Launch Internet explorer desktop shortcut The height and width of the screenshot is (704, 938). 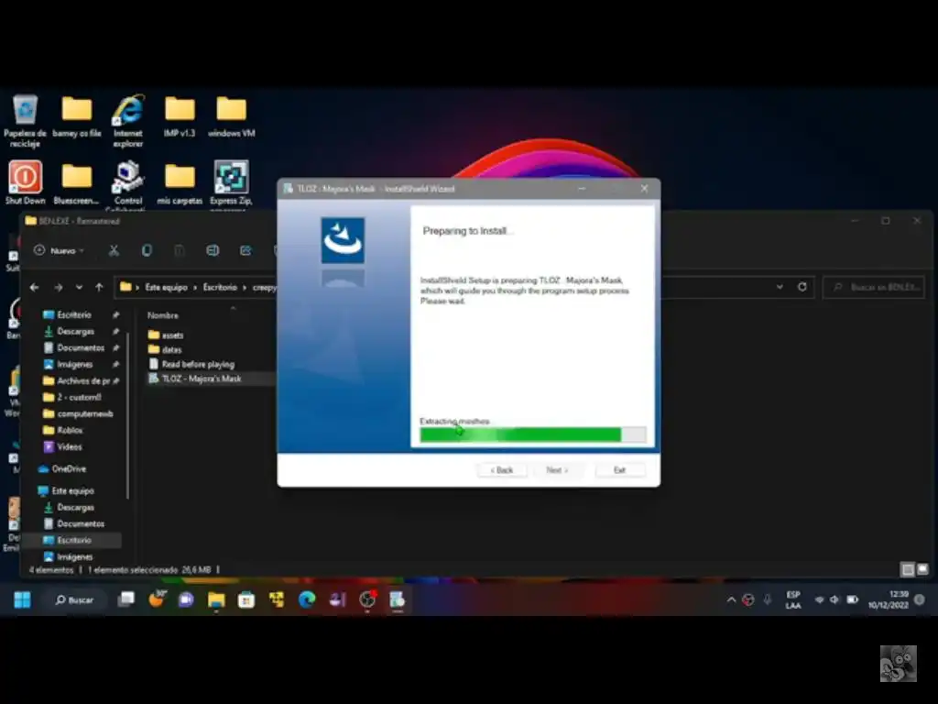point(128,121)
